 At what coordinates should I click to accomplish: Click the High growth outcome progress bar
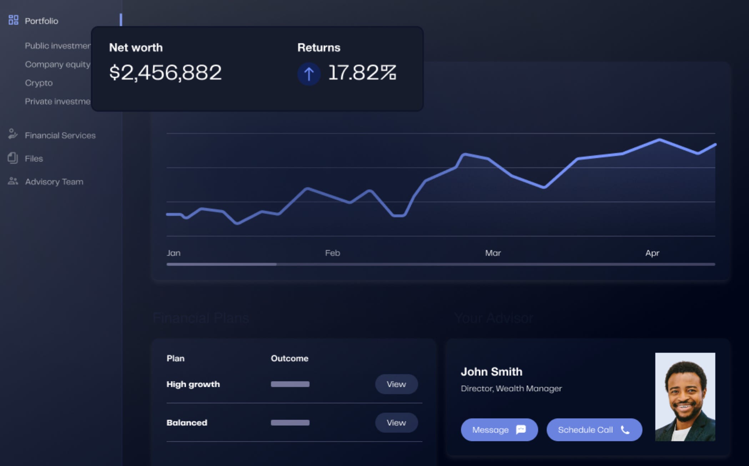[290, 384]
